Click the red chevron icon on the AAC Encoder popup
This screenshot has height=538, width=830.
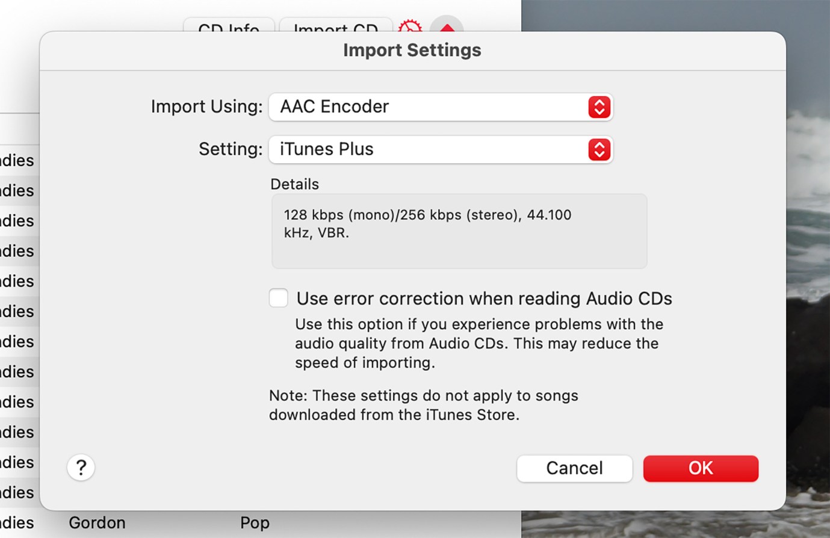(x=599, y=107)
